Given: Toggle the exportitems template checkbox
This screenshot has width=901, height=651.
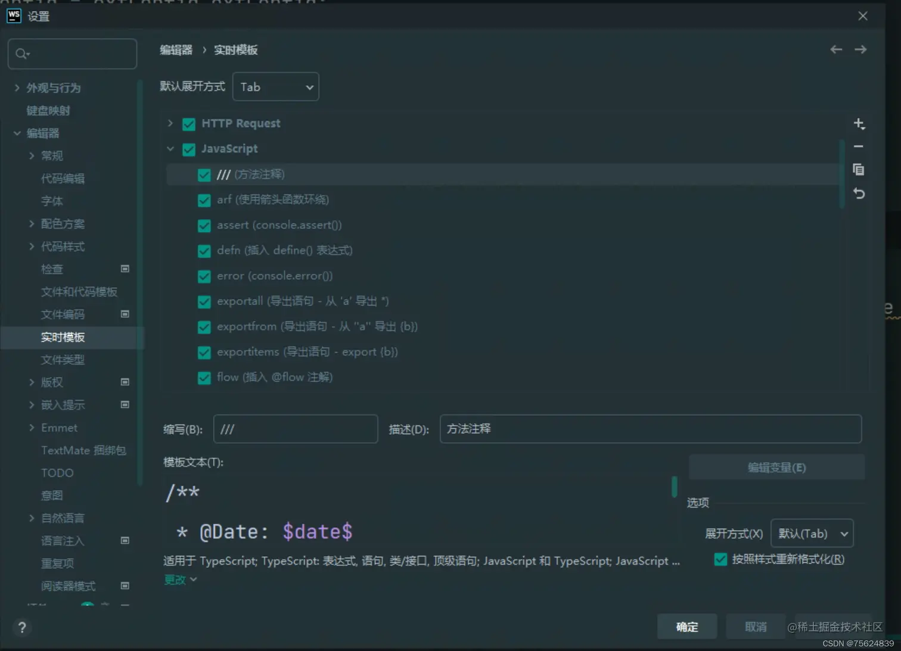Looking at the screenshot, I should 204,353.
